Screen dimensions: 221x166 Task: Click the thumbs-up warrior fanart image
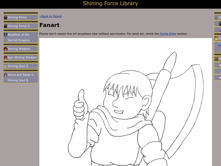click(x=126, y=102)
